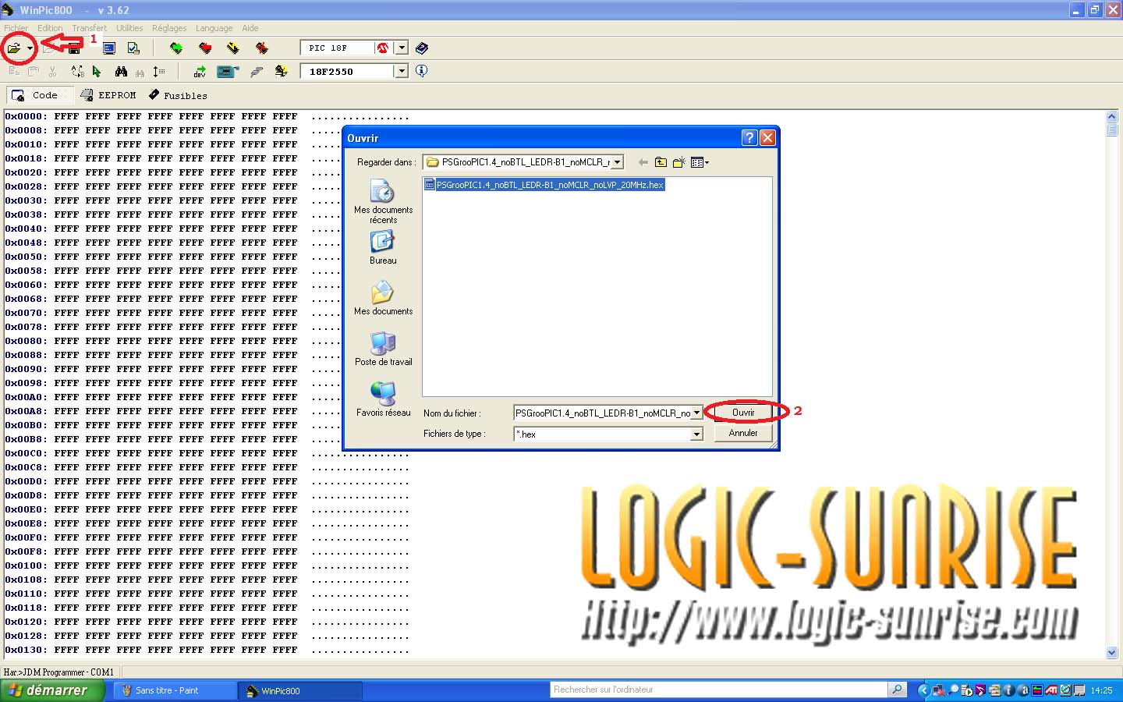Click the green arrow cursor icon
The image size is (1123, 702).
(x=97, y=71)
